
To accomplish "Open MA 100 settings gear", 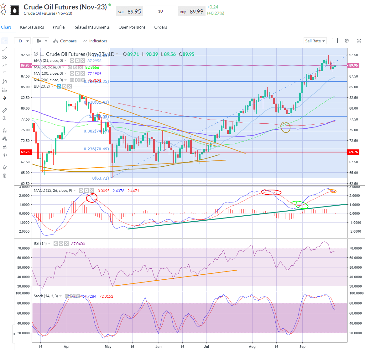I will [x=77, y=73].
